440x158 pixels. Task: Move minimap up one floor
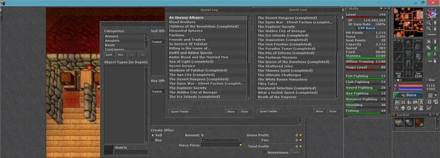click(x=435, y=23)
